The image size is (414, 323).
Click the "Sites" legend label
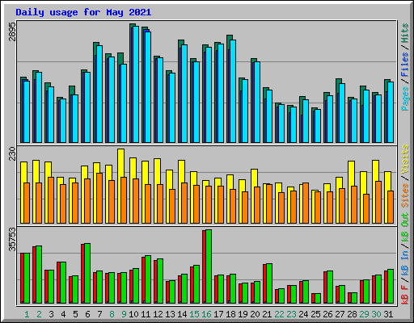(405, 195)
